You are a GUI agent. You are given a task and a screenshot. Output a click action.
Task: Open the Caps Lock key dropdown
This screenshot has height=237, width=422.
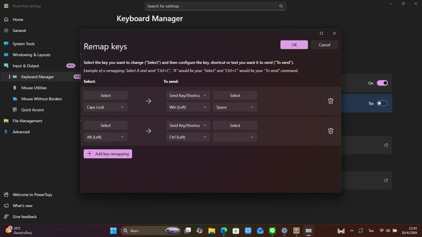pyautogui.click(x=105, y=107)
